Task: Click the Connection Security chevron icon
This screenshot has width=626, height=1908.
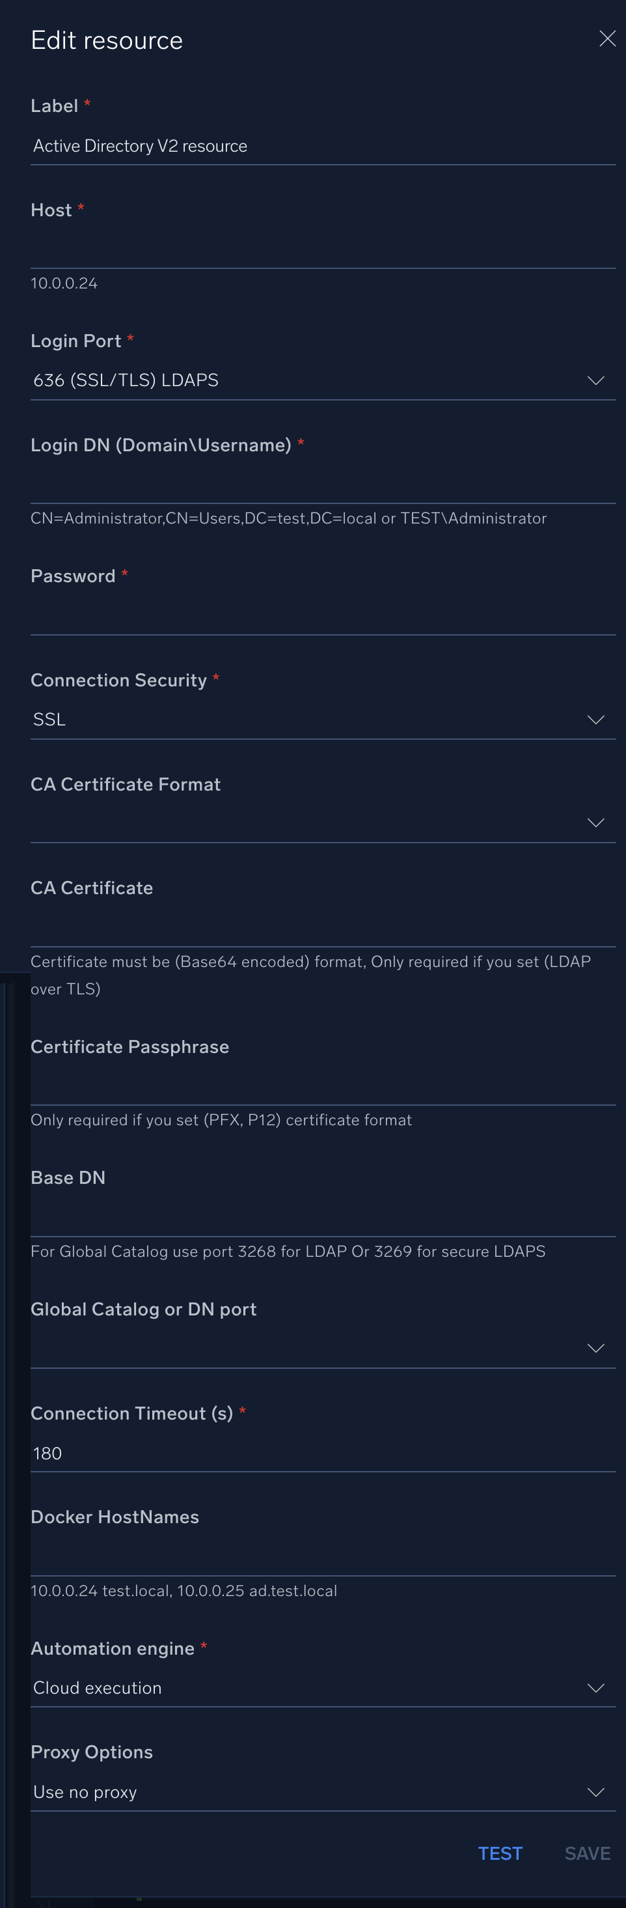Action: [595, 720]
